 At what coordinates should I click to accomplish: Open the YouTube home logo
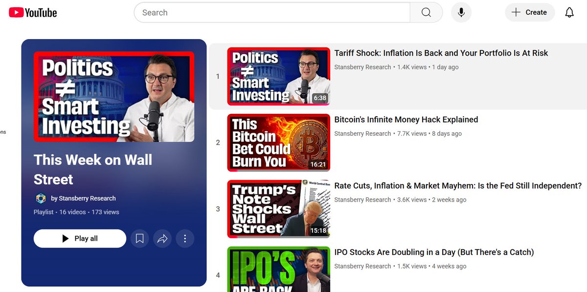pos(33,13)
